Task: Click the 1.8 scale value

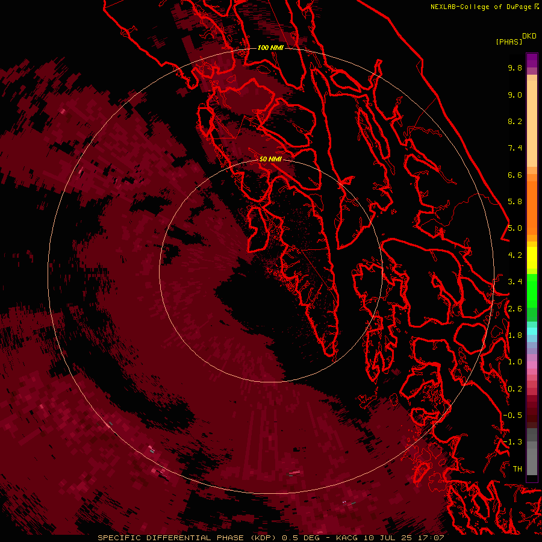Action: pos(515,335)
